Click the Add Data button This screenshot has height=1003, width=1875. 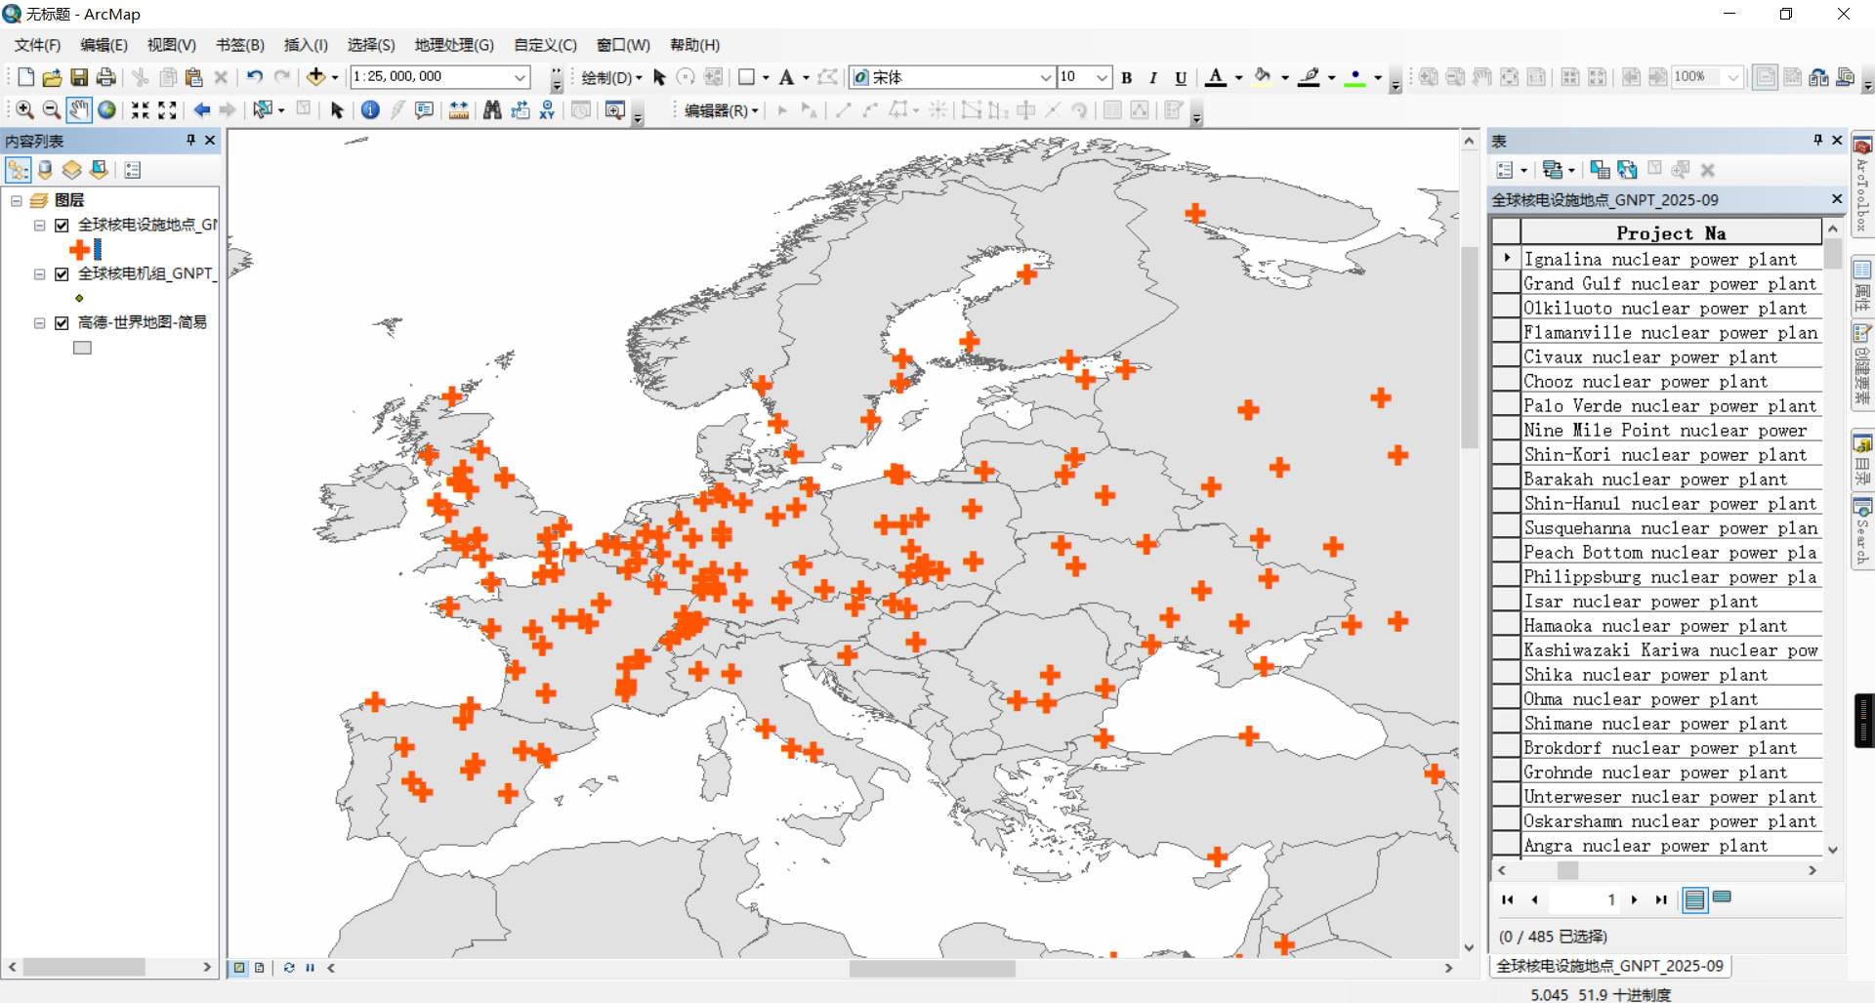pyautogui.click(x=315, y=77)
